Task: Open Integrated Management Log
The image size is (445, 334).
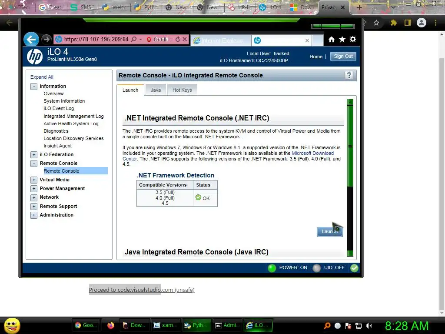Action: tap(73, 116)
